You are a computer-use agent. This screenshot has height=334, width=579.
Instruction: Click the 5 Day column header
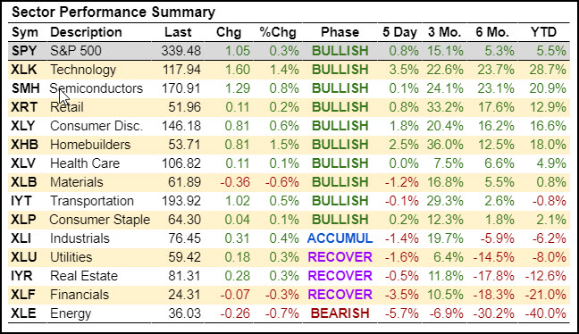(x=399, y=32)
